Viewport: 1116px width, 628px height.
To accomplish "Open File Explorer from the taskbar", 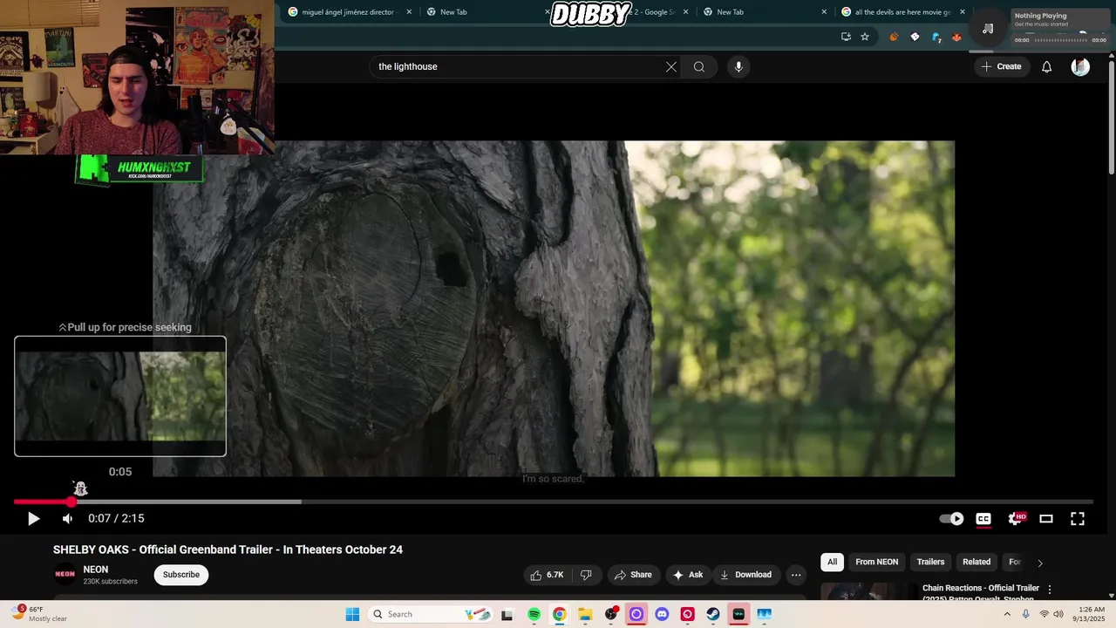I will [x=585, y=614].
